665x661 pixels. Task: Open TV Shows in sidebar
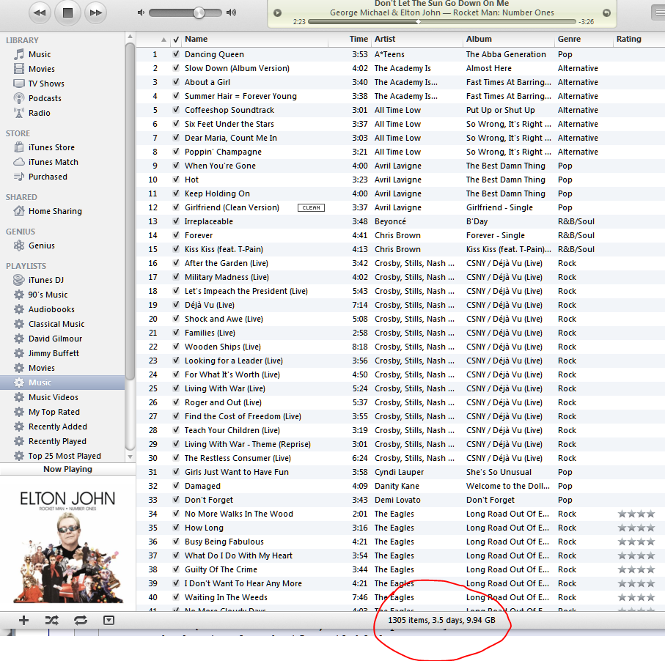[x=45, y=84]
